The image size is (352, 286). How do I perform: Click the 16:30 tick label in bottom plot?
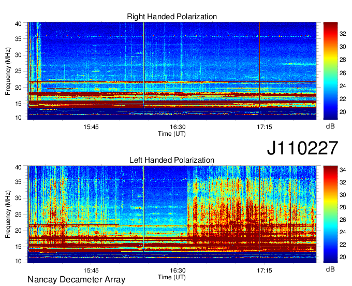tap(178, 270)
